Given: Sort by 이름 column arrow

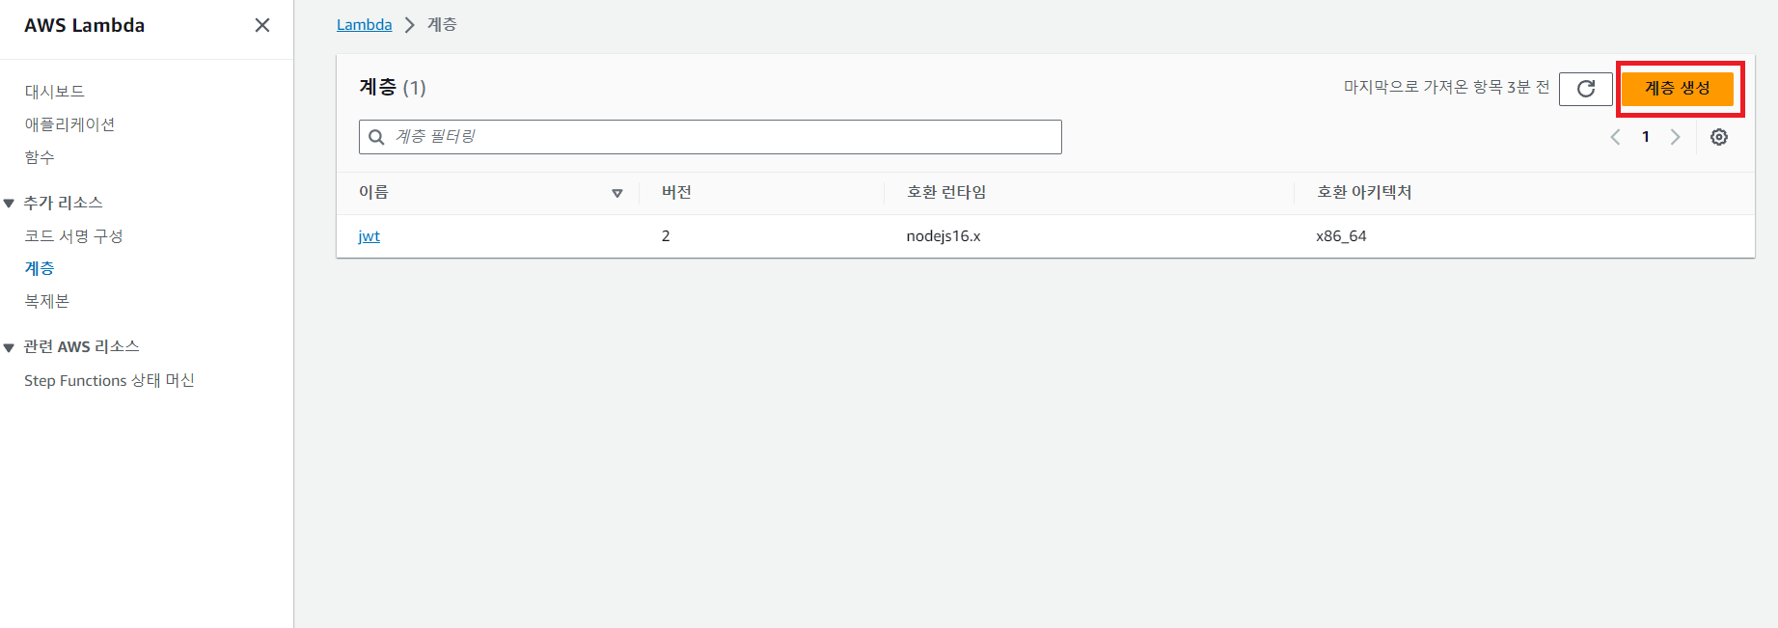Looking at the screenshot, I should tap(617, 193).
